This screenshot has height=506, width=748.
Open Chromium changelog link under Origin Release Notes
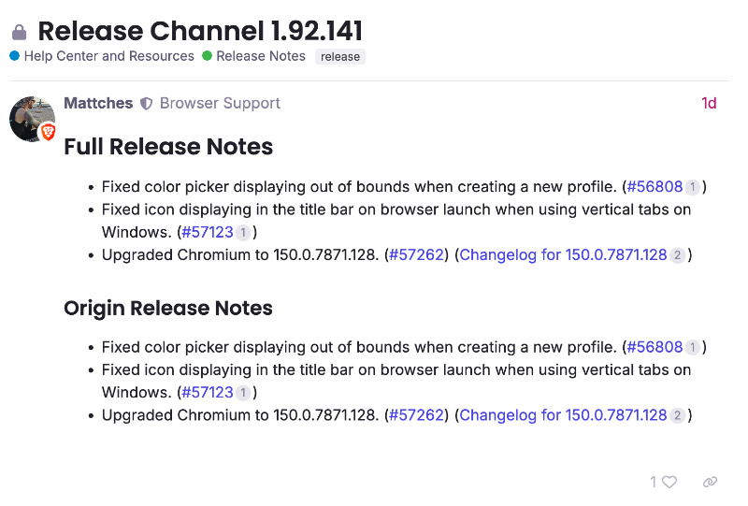(563, 415)
